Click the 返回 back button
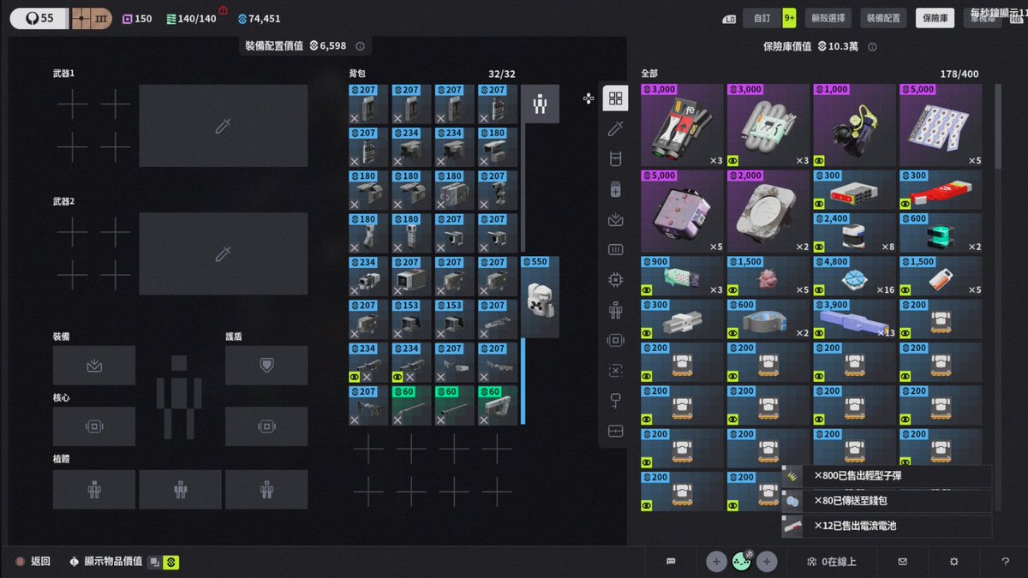 tap(33, 562)
